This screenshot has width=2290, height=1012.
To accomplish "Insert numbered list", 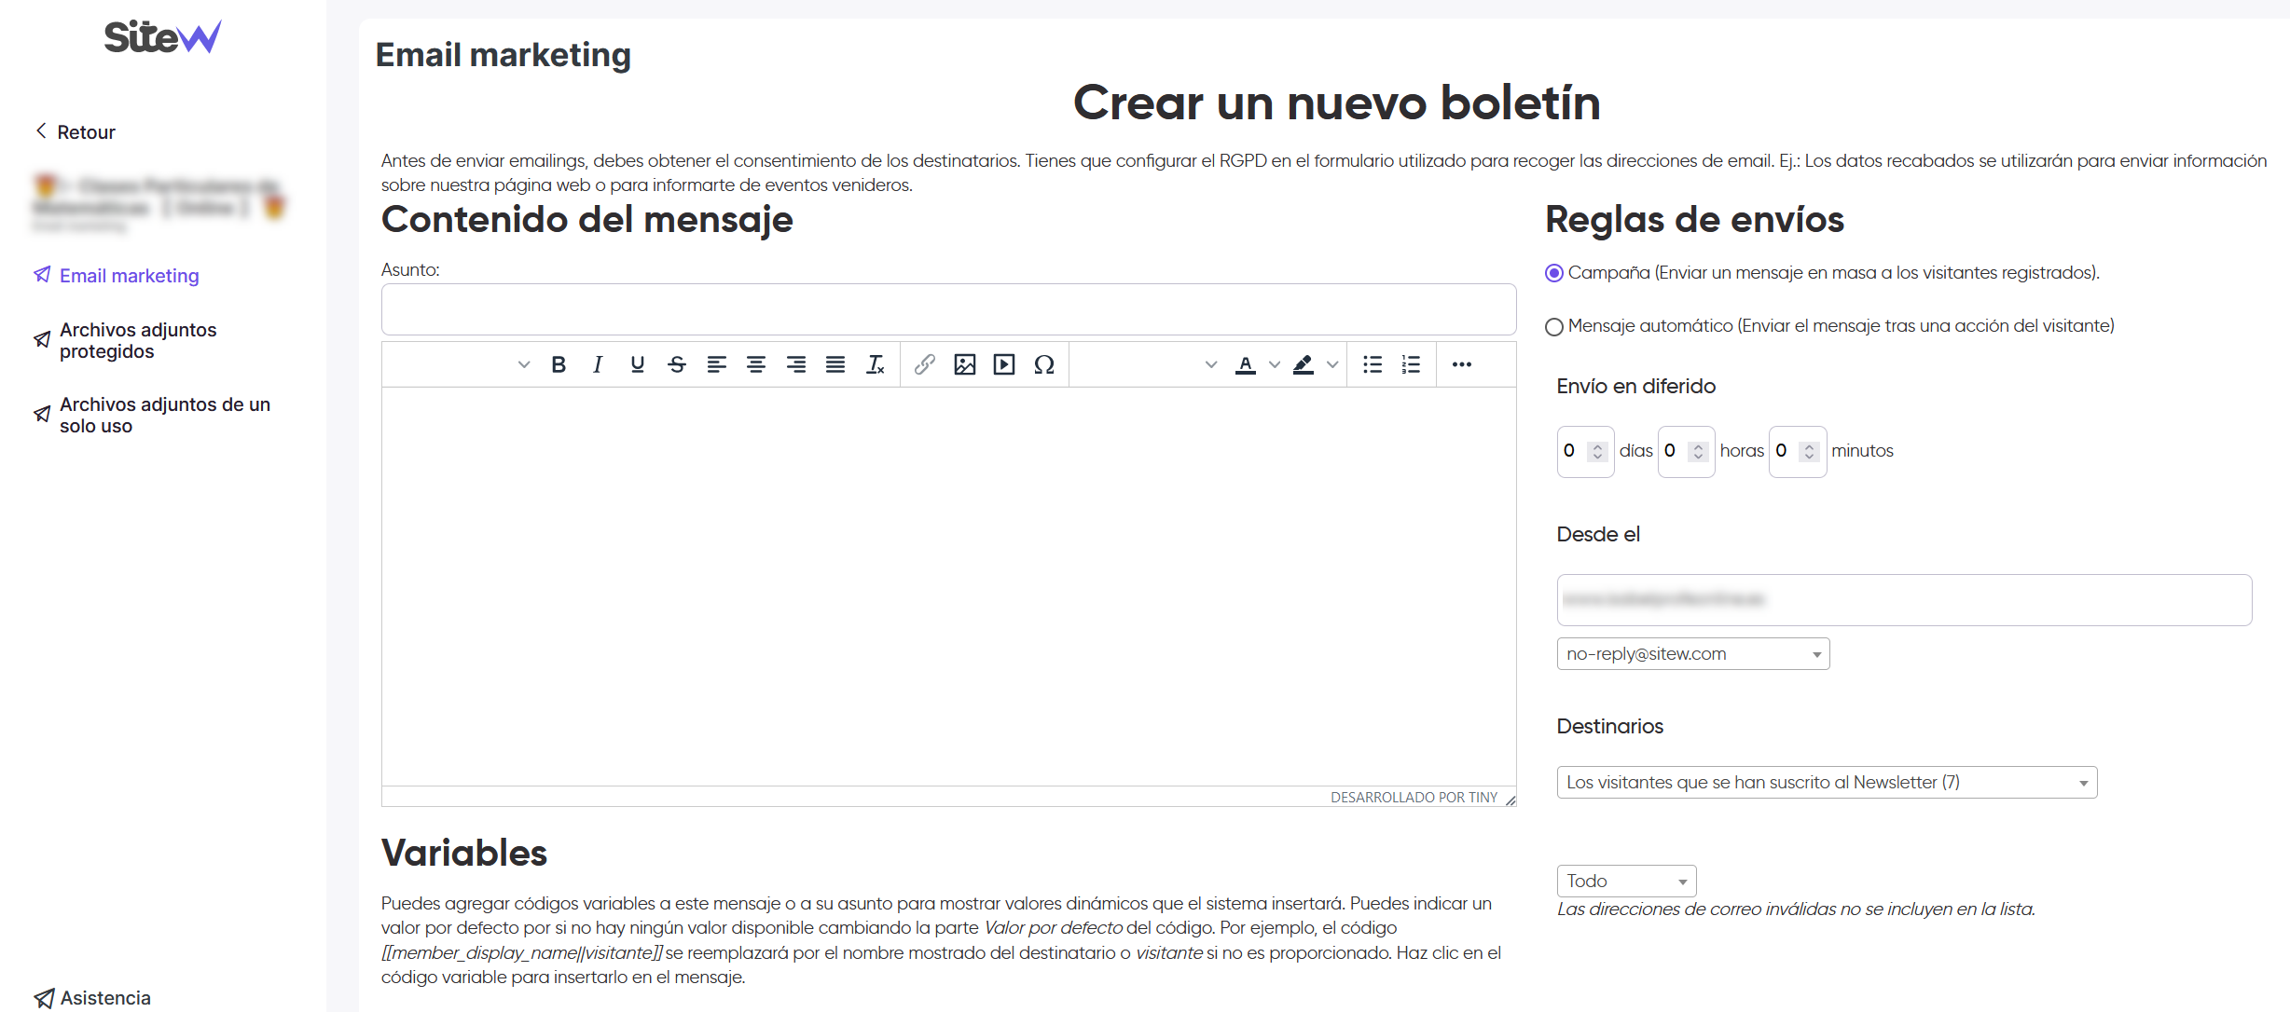I will 1412,364.
